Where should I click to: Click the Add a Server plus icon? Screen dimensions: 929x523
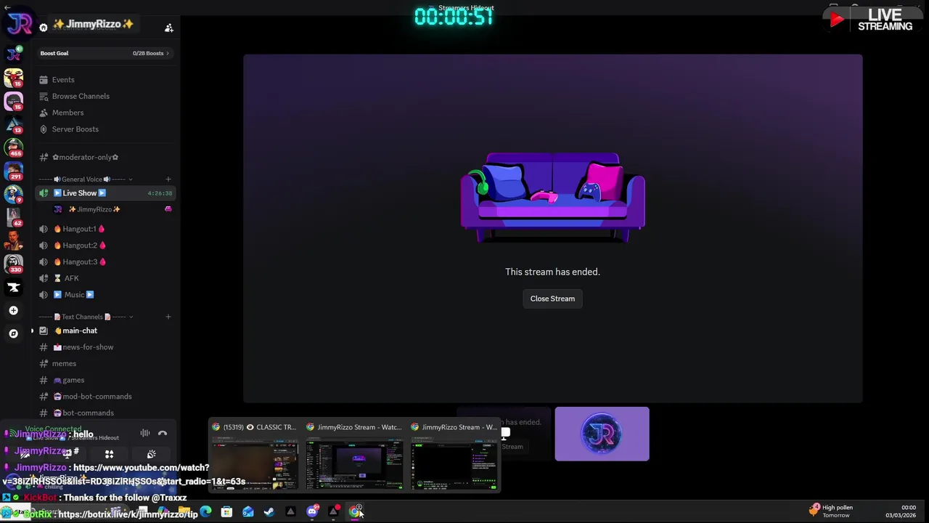[13, 310]
